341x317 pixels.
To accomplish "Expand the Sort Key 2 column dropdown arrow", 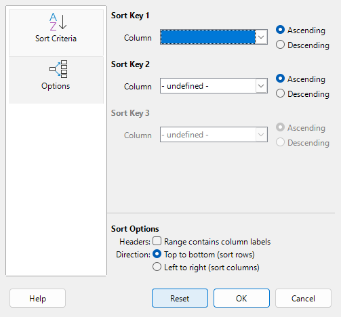I will pyautogui.click(x=261, y=86).
